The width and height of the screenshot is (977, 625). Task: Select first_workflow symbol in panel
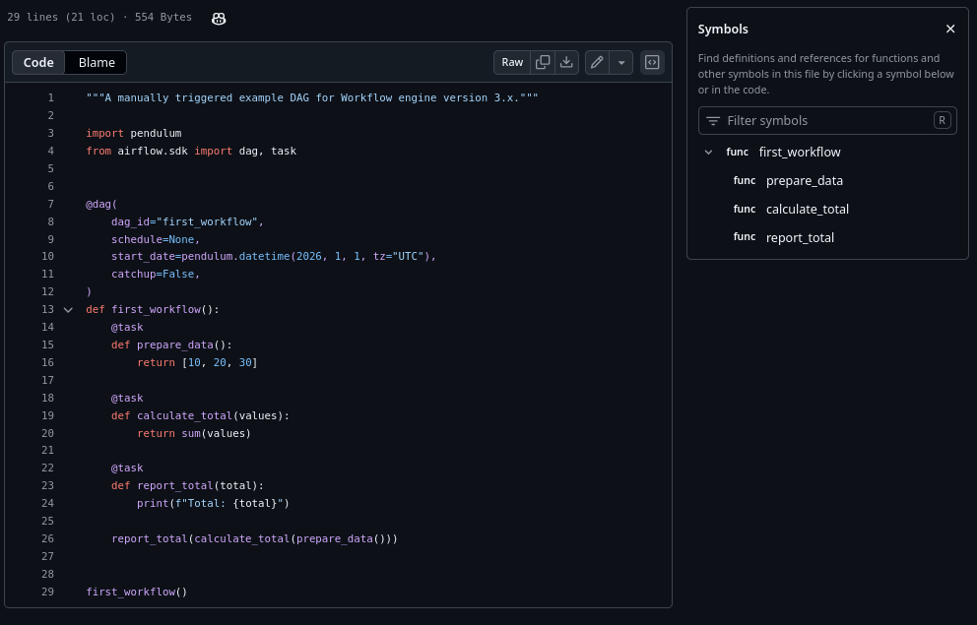[800, 152]
